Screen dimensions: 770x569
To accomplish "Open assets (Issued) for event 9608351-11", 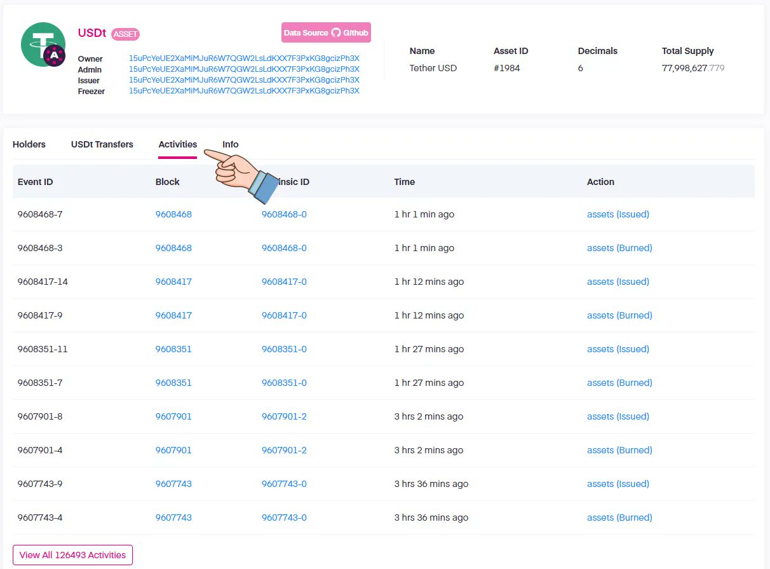I will (618, 349).
